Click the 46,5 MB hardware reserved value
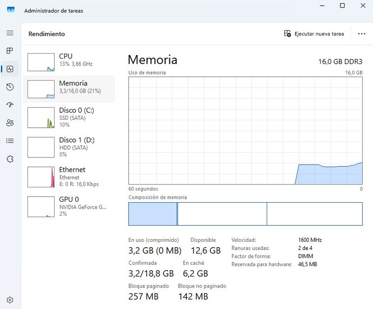The image size is (373, 309). coord(307,264)
